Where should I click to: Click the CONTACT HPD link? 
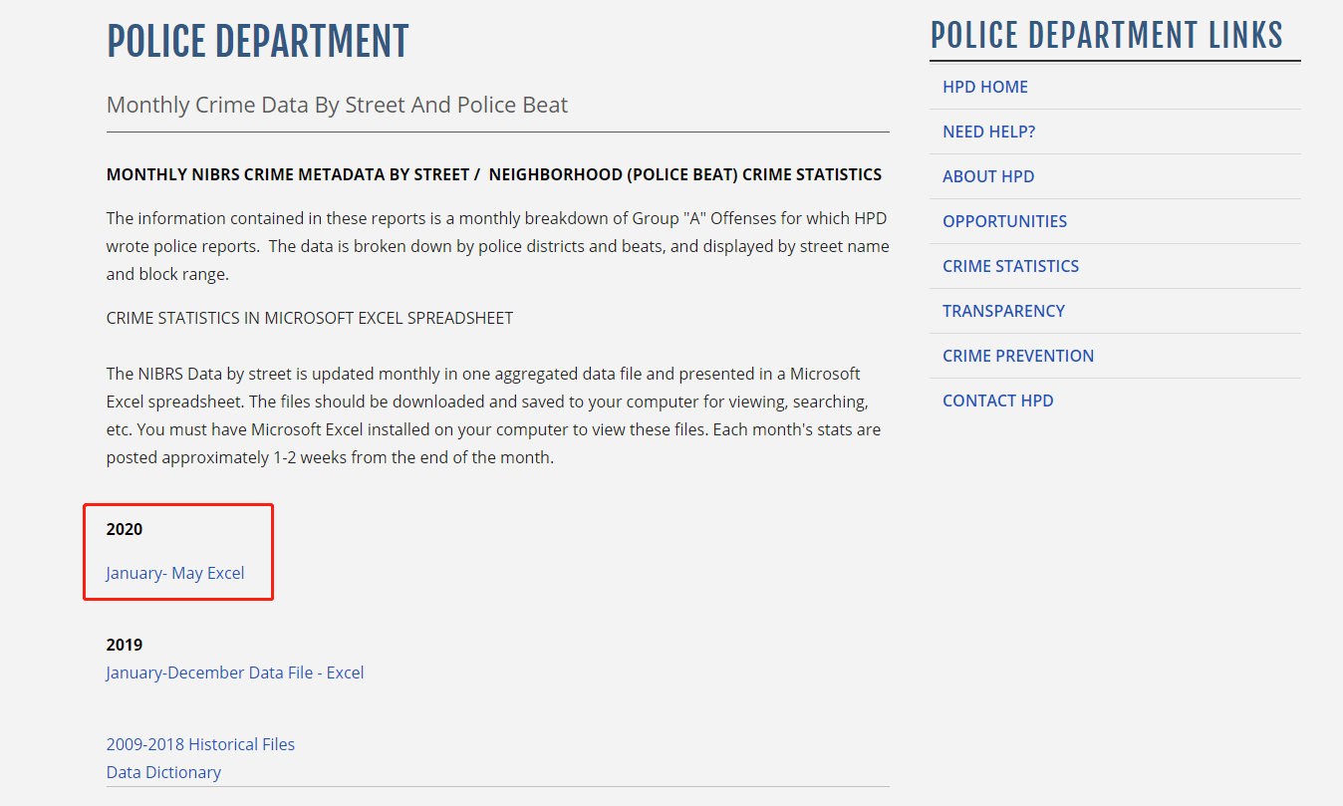click(x=997, y=401)
